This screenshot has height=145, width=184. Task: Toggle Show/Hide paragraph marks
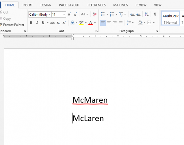pos(155,14)
